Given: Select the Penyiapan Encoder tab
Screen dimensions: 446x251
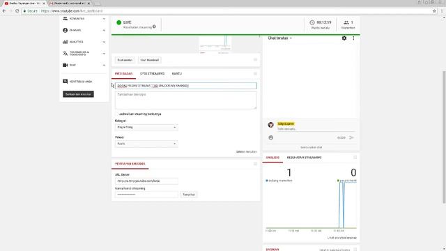Looking at the screenshot, I should pyautogui.click(x=130, y=164).
